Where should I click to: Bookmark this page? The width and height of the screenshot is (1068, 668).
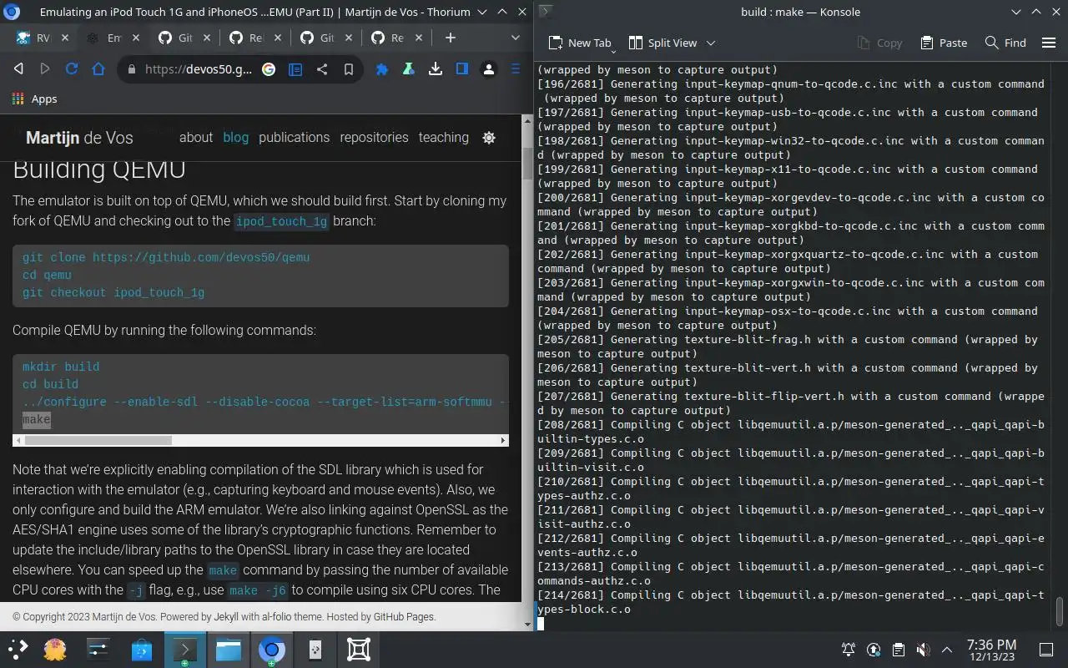(349, 69)
